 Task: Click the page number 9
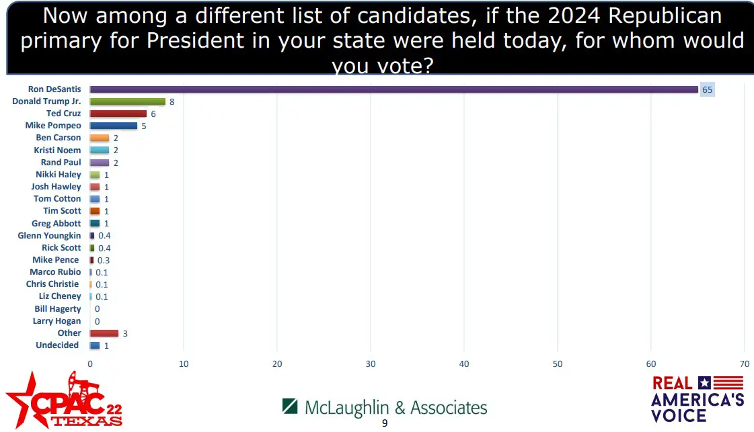click(385, 423)
